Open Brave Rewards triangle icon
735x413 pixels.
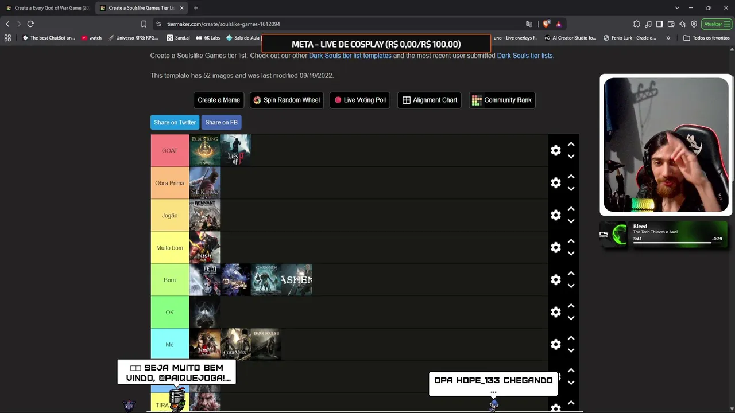(x=558, y=24)
